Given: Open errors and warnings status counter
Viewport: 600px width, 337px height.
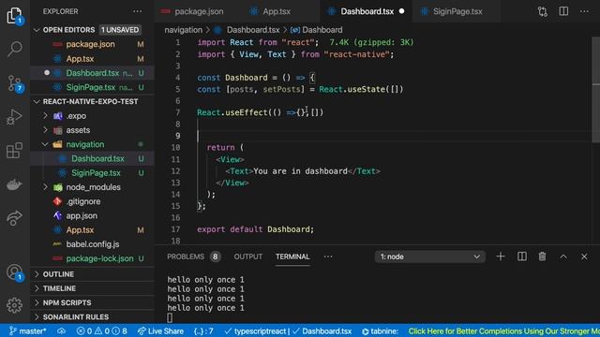Looking at the screenshot, I should coord(102,330).
